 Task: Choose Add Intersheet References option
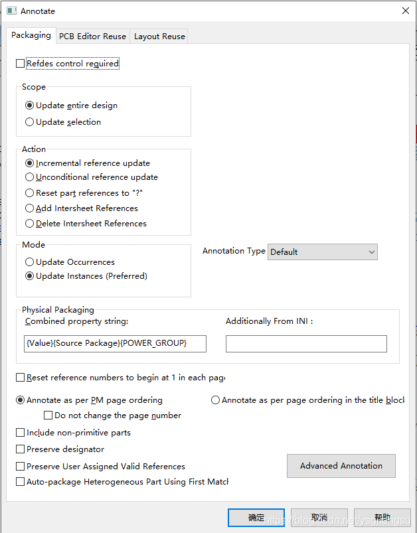(30, 208)
